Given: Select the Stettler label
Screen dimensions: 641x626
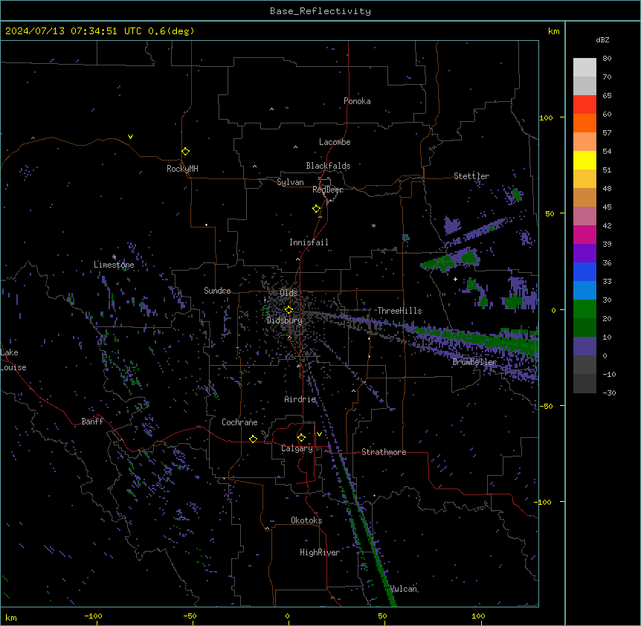Looking at the screenshot, I should click(471, 176).
